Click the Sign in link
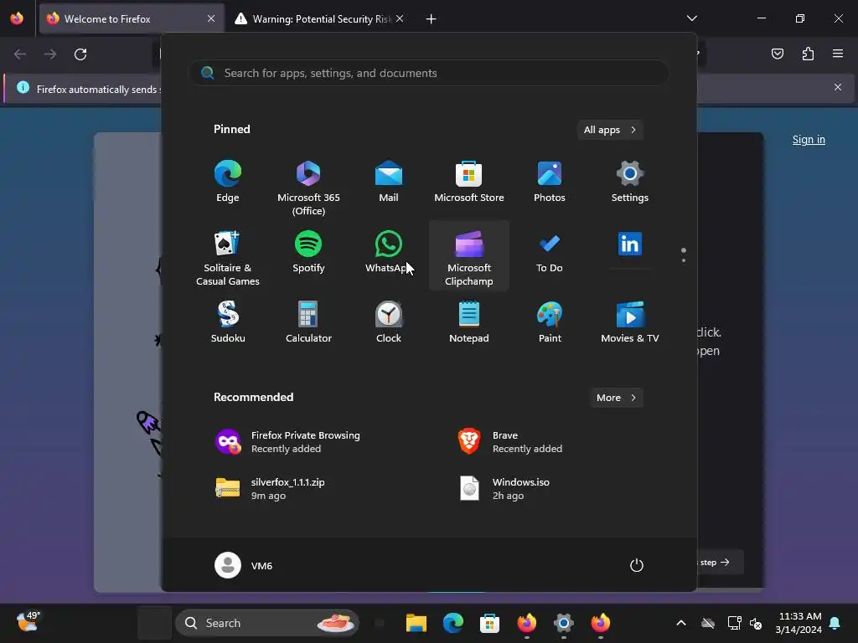Image resolution: width=858 pixels, height=643 pixels. tap(809, 140)
